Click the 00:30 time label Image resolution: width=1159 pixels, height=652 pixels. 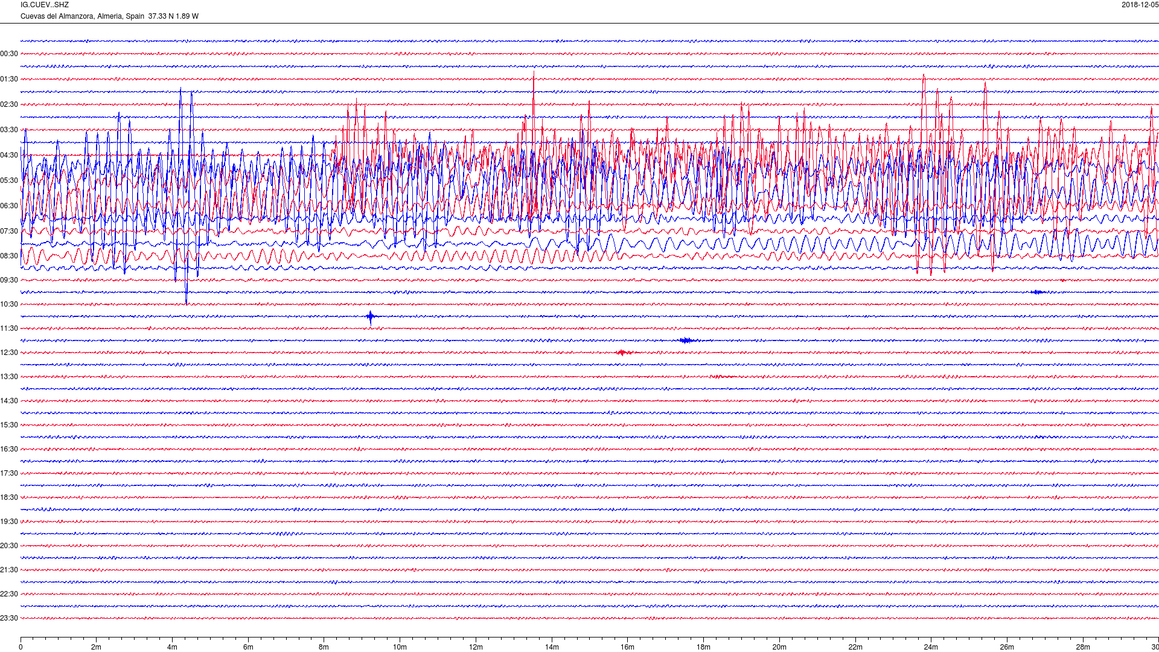[9, 54]
